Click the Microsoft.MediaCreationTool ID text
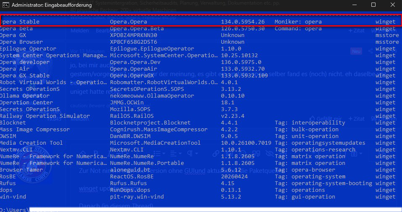This screenshot has height=212, width=402. pyautogui.click(x=155, y=143)
